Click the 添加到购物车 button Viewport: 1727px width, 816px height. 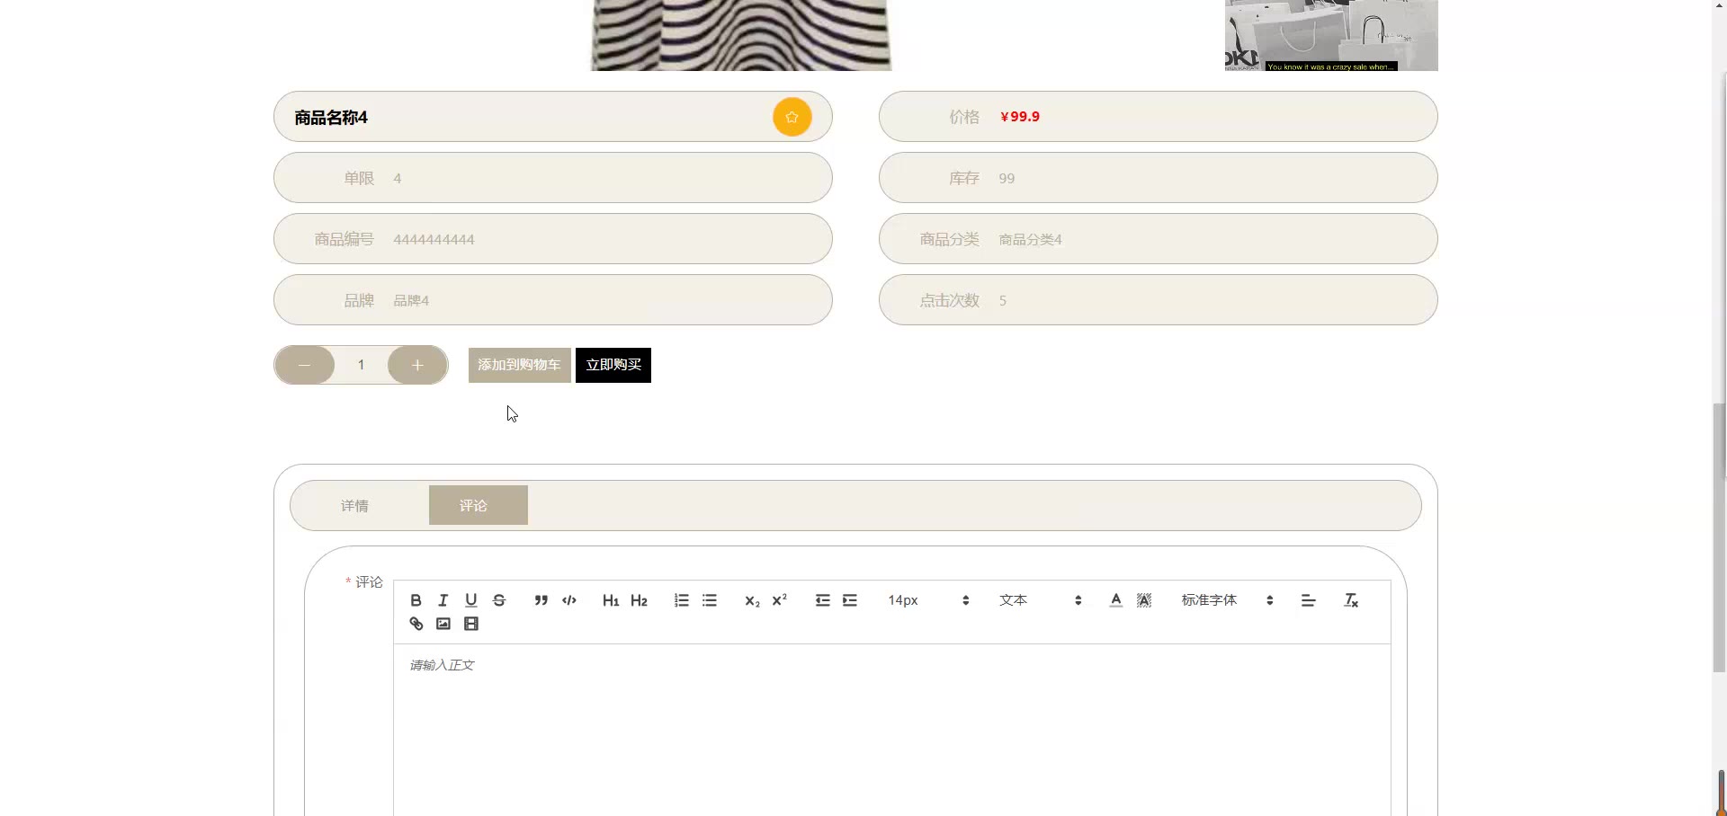pyautogui.click(x=520, y=365)
